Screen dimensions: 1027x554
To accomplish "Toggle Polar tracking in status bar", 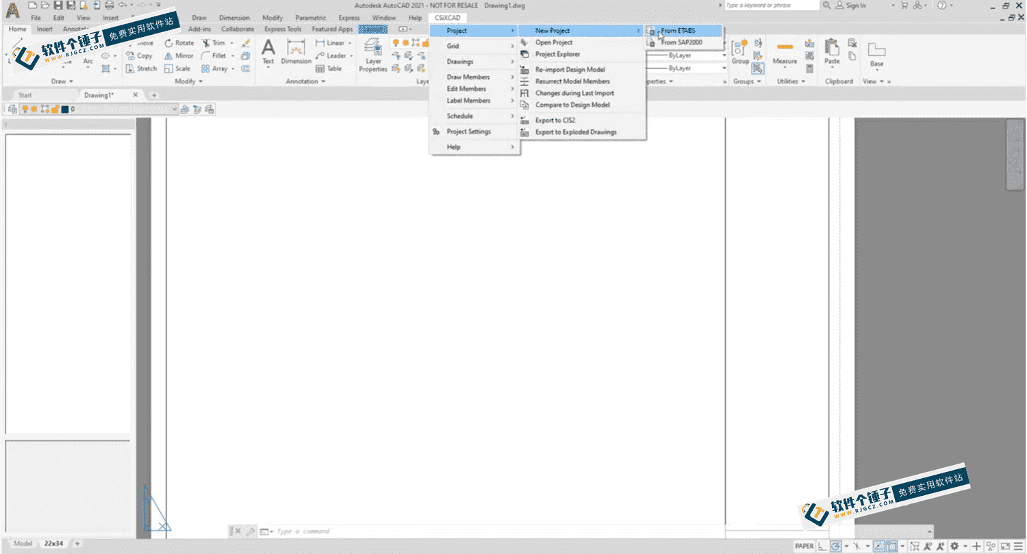I will tap(835, 546).
